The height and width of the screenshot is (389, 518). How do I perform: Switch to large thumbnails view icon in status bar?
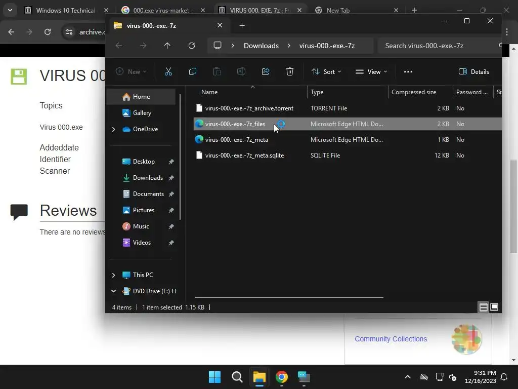click(494, 307)
